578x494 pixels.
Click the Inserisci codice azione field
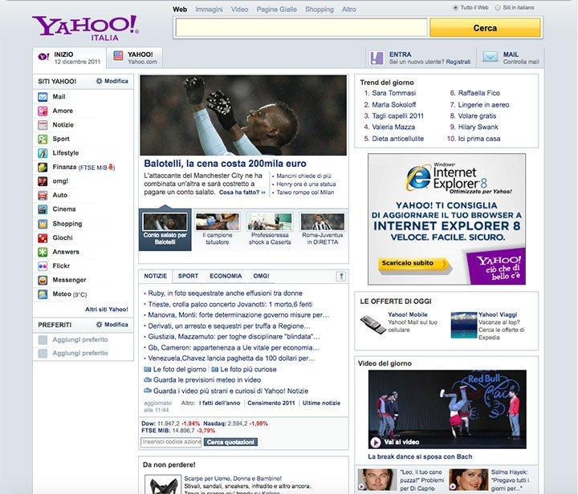171,442
